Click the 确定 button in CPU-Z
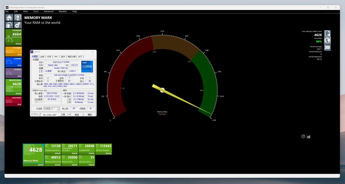This screenshot has height=184, width=345. point(90,114)
